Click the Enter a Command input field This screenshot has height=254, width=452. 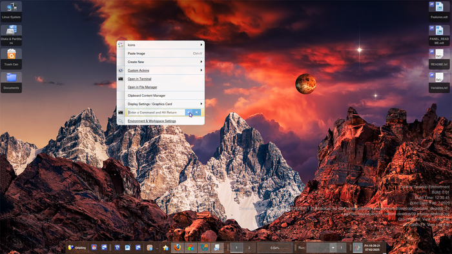[156, 112]
